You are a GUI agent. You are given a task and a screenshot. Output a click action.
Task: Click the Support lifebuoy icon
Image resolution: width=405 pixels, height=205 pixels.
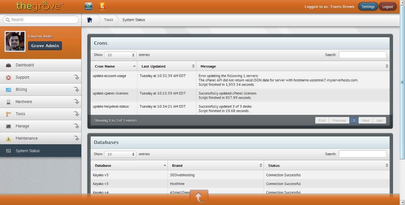(x=8, y=77)
